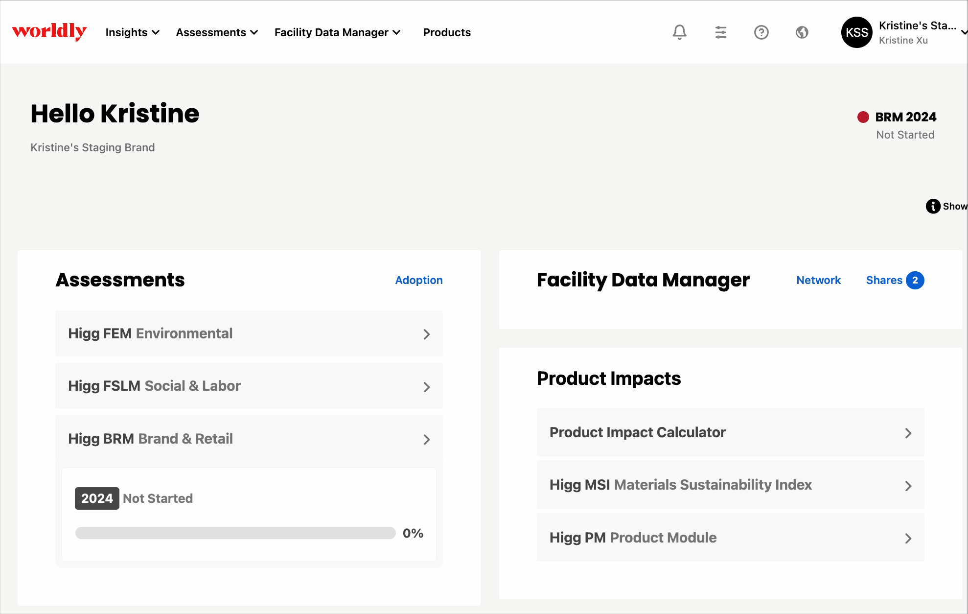Click the Shares count badge
This screenshot has height=614, width=968.
[915, 280]
